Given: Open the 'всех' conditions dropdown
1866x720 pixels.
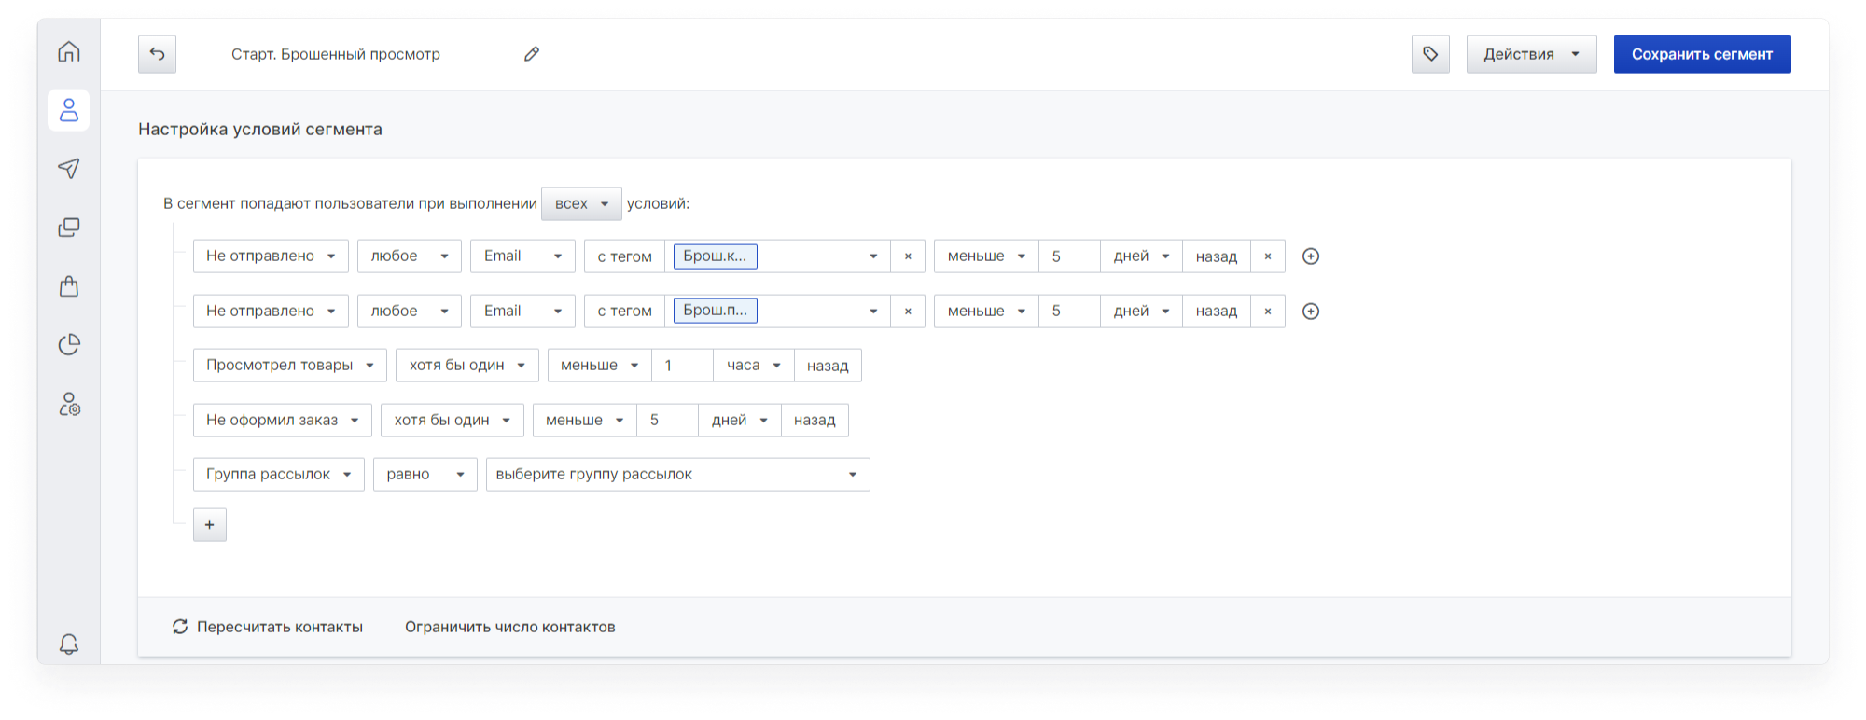Looking at the screenshot, I should pos(581,203).
